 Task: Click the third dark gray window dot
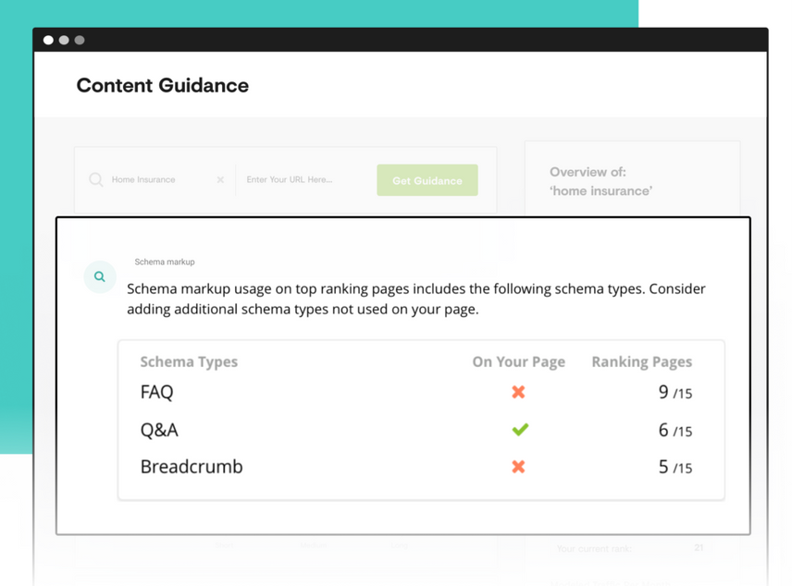pos(80,40)
